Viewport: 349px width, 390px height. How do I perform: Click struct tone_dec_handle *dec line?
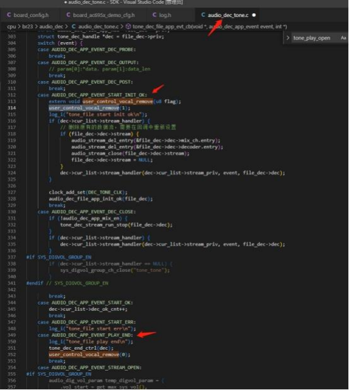pos(101,36)
